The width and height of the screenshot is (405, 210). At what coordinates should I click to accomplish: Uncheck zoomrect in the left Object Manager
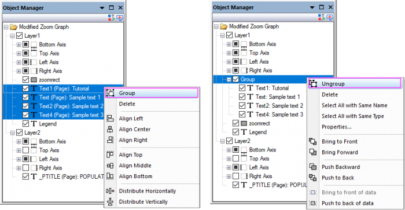[25, 80]
